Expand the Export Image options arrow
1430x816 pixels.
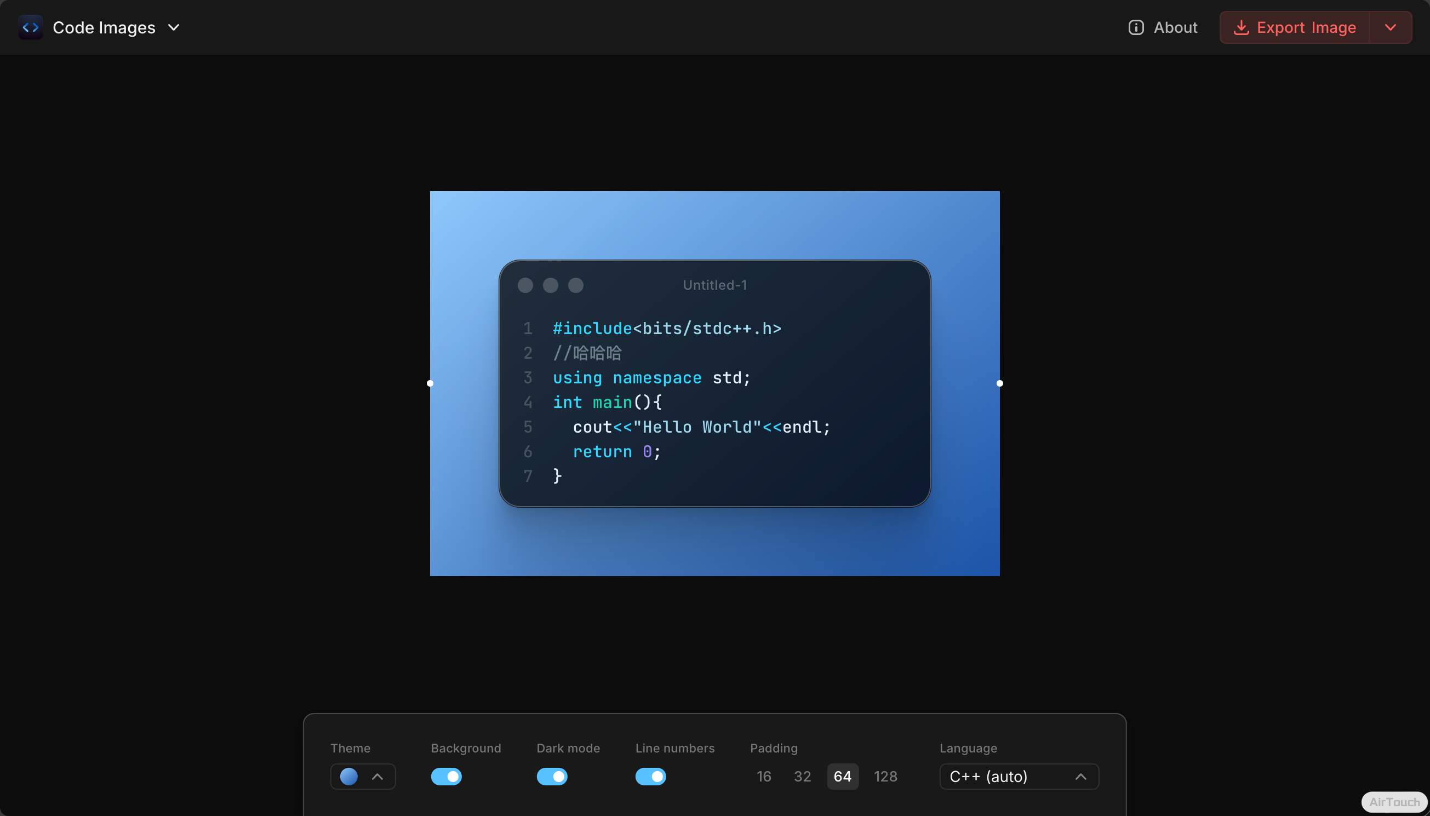[1390, 27]
